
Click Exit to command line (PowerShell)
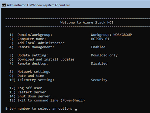47,101
